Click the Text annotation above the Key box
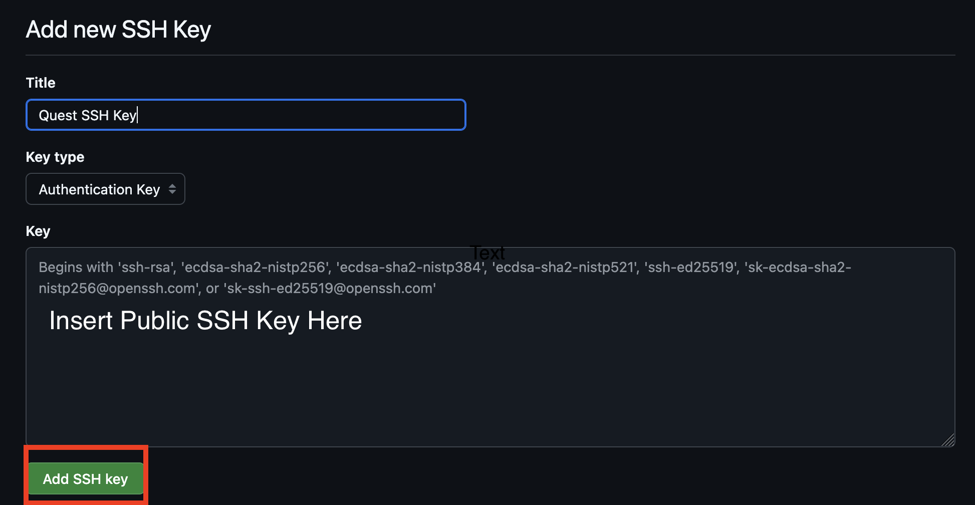The image size is (975, 505). (487, 252)
